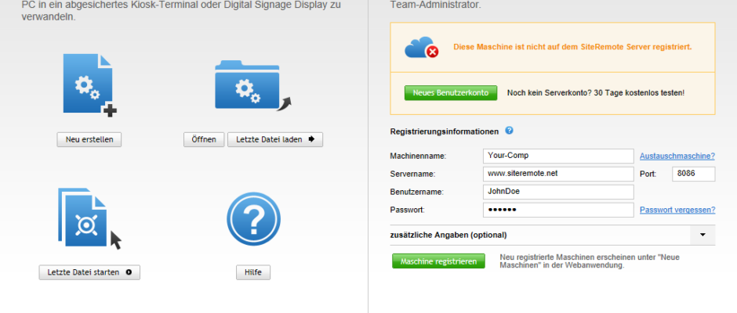The image size is (737, 313).
Task: Open the Austauschmaschine? link
Action: click(677, 156)
